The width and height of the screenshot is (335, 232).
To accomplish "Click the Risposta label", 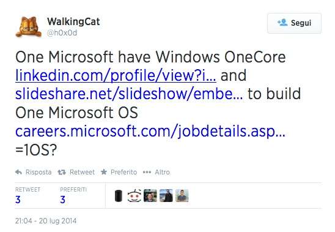I will pos(39,172).
